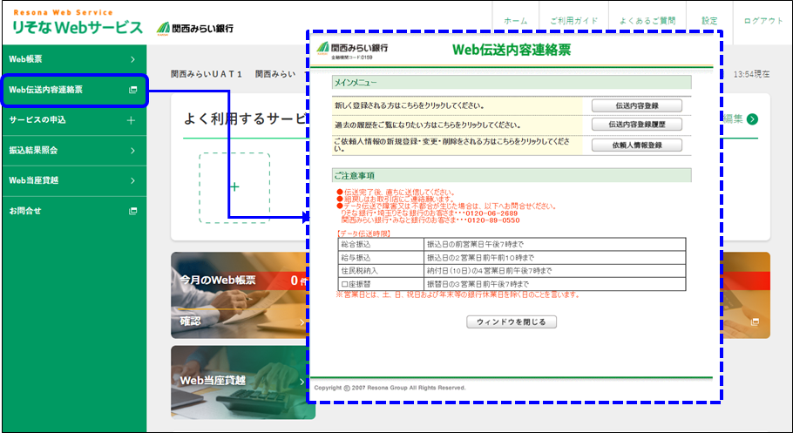Click the りそなWebサービス logo
Viewport: 793px width, 433px height.
pyautogui.click(x=78, y=24)
